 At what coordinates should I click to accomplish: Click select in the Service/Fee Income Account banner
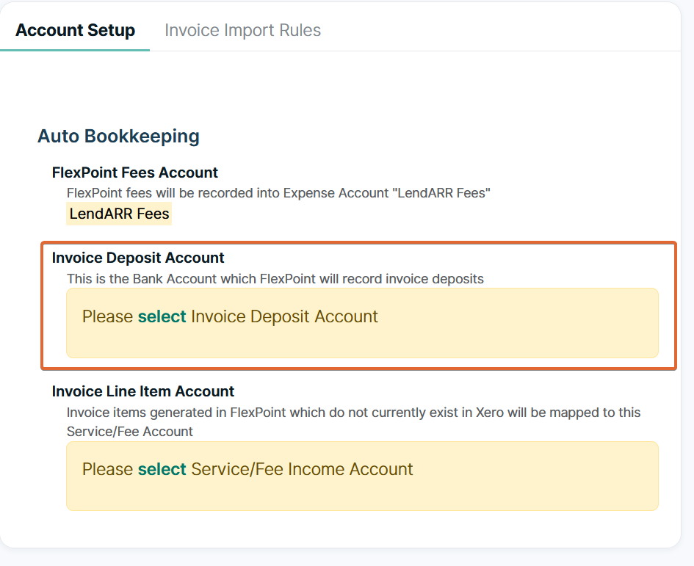click(x=162, y=469)
